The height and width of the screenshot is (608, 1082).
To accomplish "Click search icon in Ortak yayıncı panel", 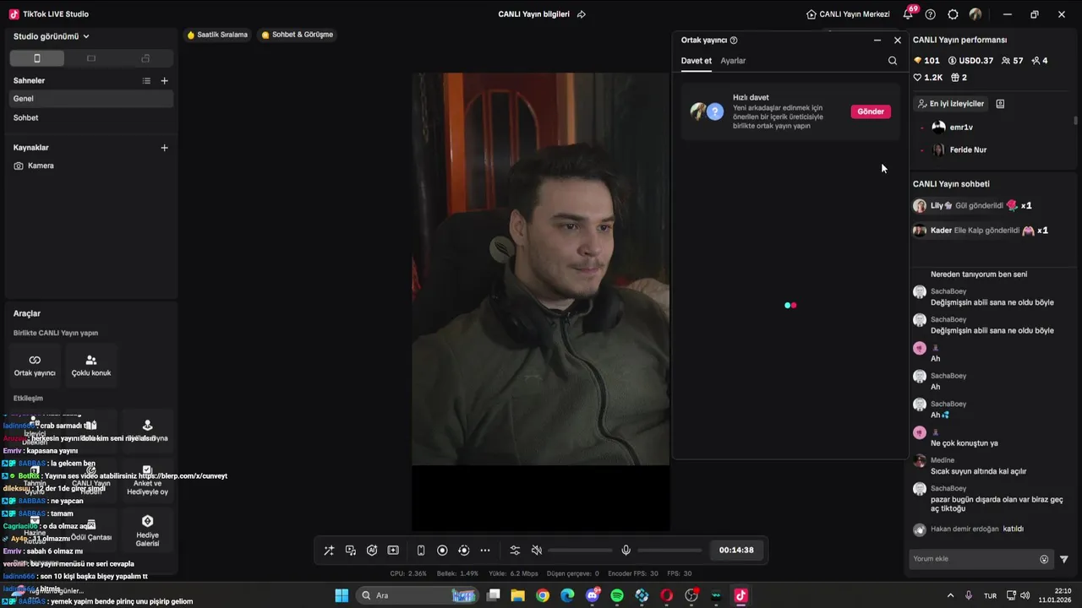I will tap(893, 61).
